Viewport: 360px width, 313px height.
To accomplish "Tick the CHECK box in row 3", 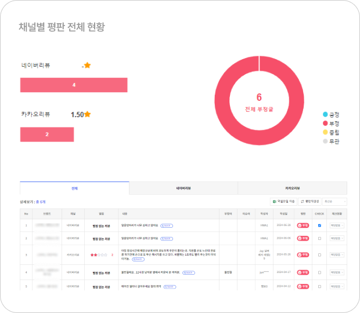I will click(319, 254).
